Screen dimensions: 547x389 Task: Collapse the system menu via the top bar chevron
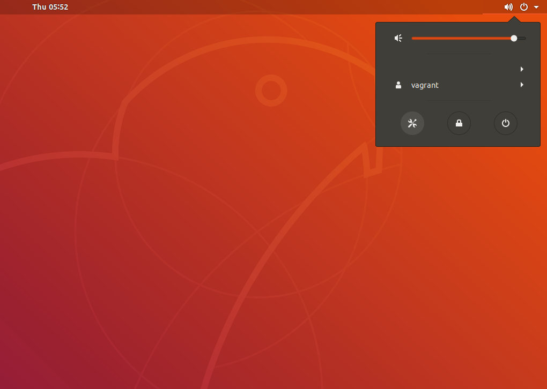point(536,7)
